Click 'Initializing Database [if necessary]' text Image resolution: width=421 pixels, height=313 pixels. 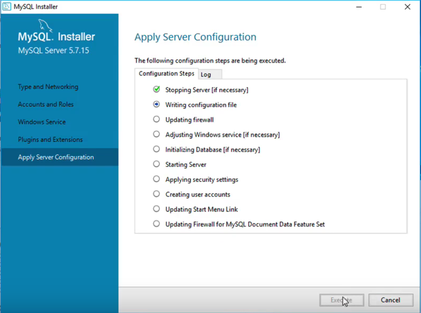[212, 150]
